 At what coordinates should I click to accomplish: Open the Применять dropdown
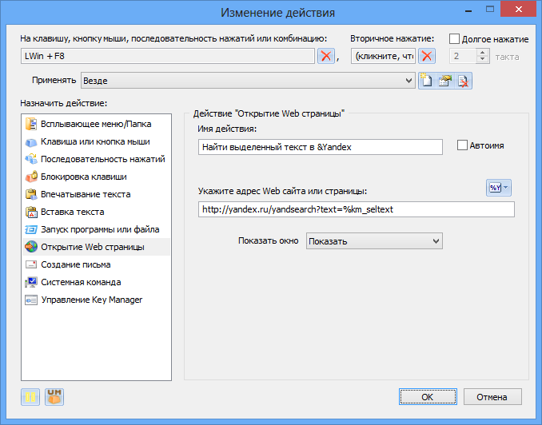click(x=248, y=81)
